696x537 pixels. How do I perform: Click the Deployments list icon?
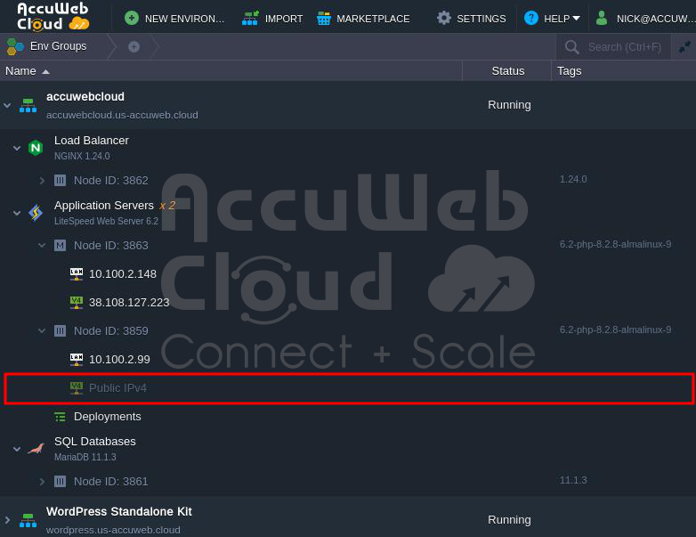(60, 417)
